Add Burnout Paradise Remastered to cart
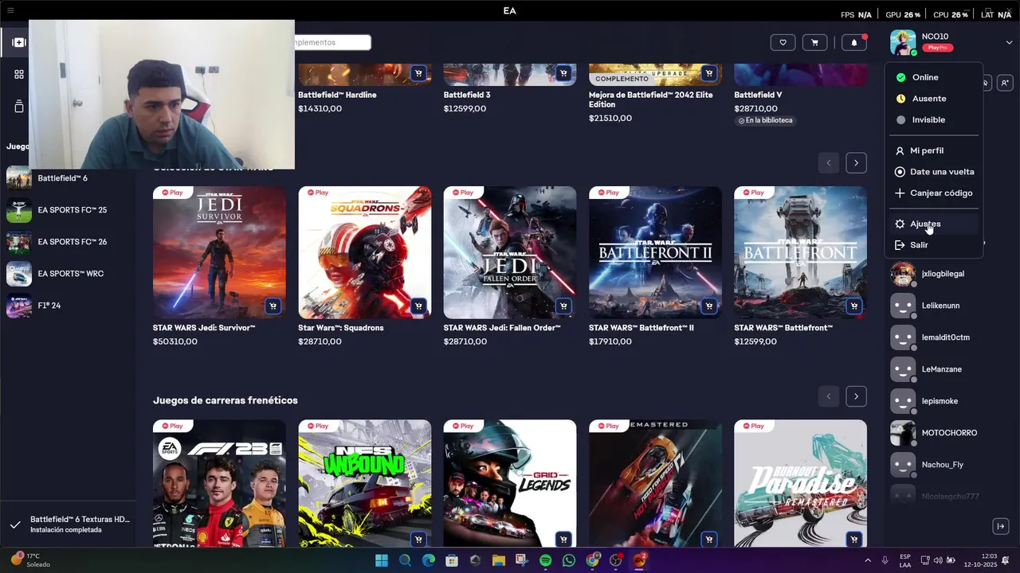Screen dimensions: 1020x573 tap(854, 540)
